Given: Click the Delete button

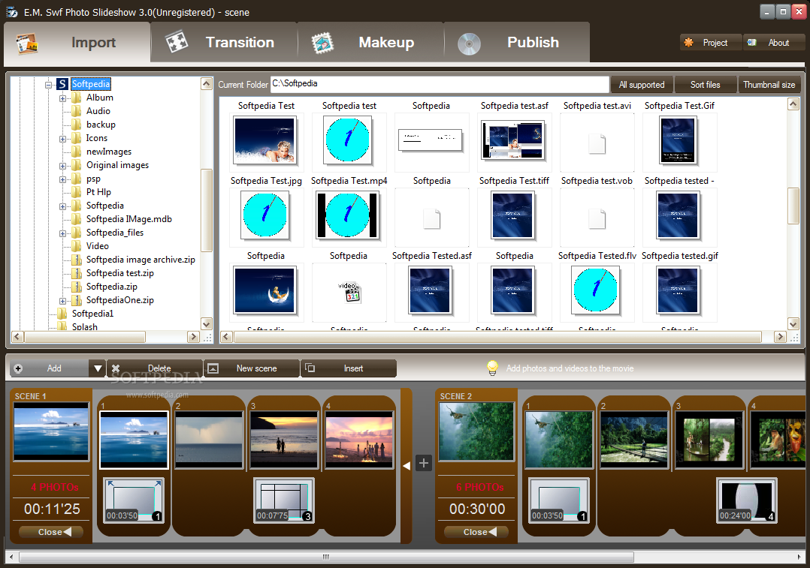Looking at the screenshot, I should [155, 368].
